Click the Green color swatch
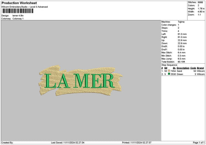The width and height of the screenshot is (206, 145). (x=169, y=74)
